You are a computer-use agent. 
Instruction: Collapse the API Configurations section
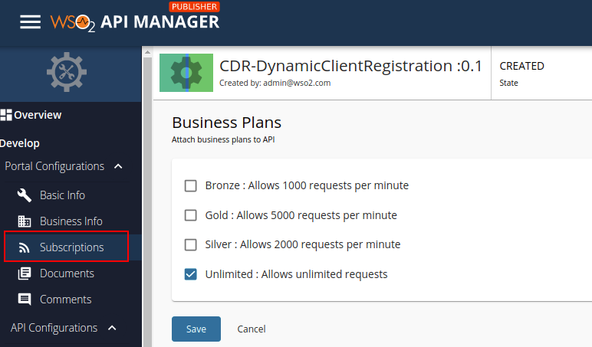pyautogui.click(x=112, y=328)
